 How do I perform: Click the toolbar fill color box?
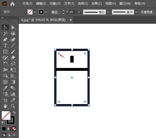(x=6, y=116)
